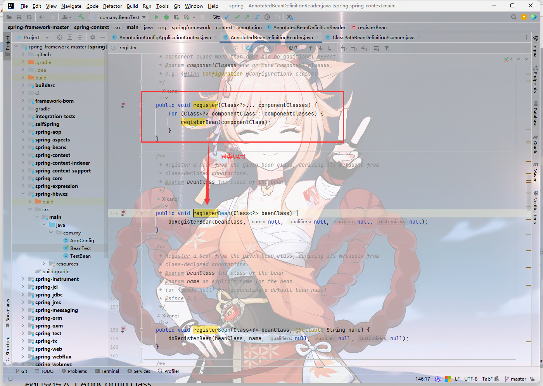Open the Refactor menu
Image resolution: width=543 pixels, height=386 pixels.
112,6
